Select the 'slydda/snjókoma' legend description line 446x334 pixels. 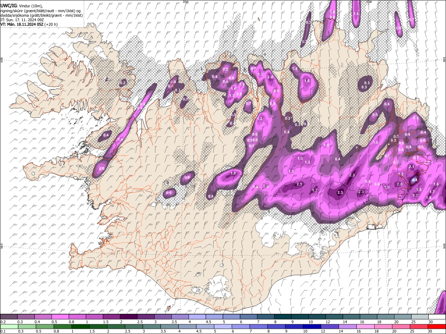pos(41,15)
